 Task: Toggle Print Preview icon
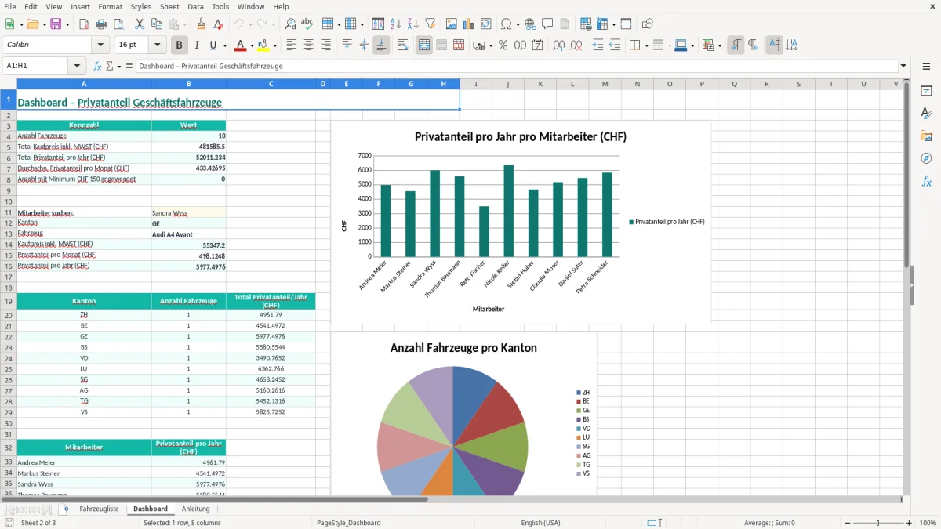118,24
